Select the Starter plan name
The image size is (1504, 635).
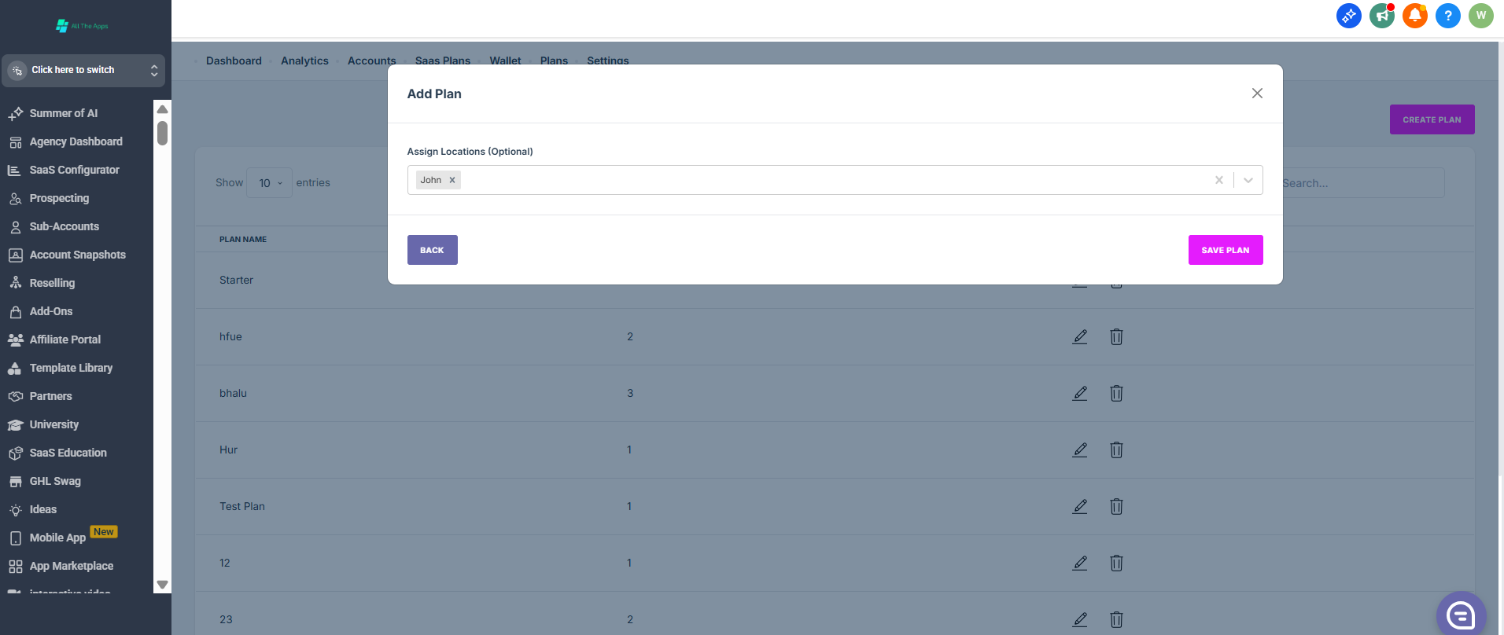(x=236, y=280)
